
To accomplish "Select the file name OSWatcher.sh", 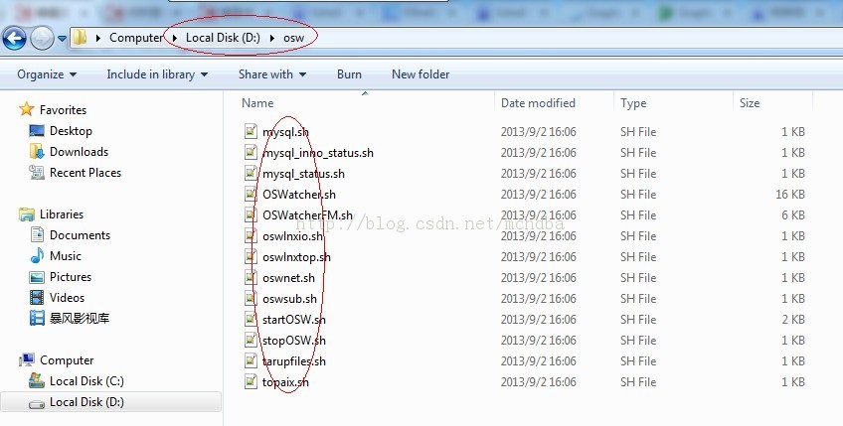I will (x=299, y=195).
